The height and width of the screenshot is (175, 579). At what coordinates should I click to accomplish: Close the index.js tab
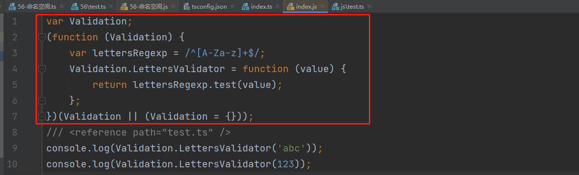point(322,7)
